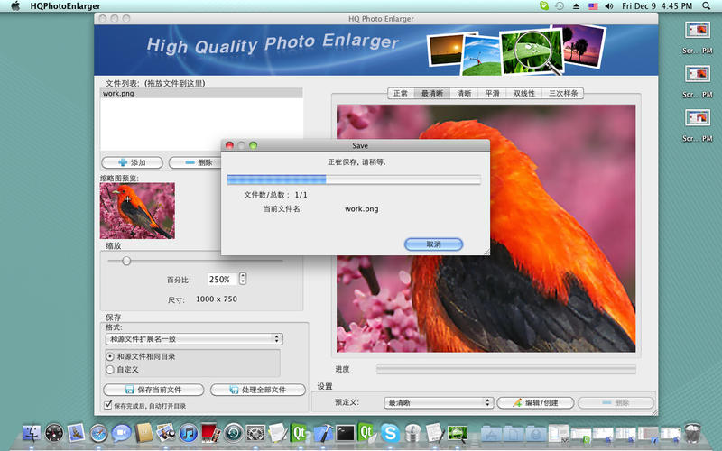Click the 缩放 zoom slider handle
This screenshot has height=451, width=722.
126,261
